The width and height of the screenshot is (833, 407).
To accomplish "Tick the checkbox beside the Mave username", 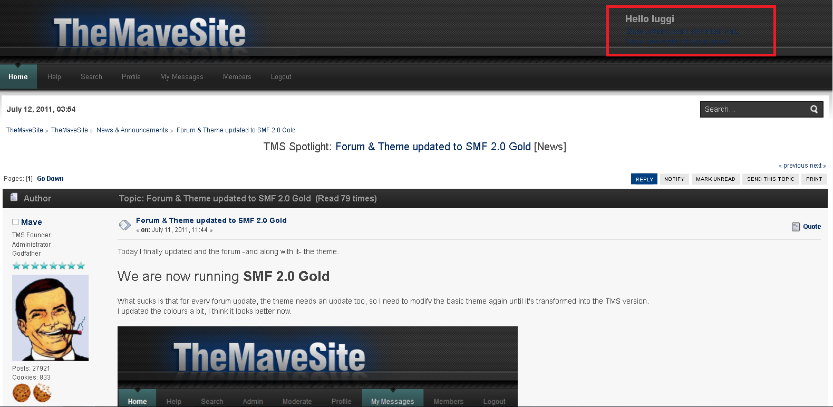I will pos(16,222).
